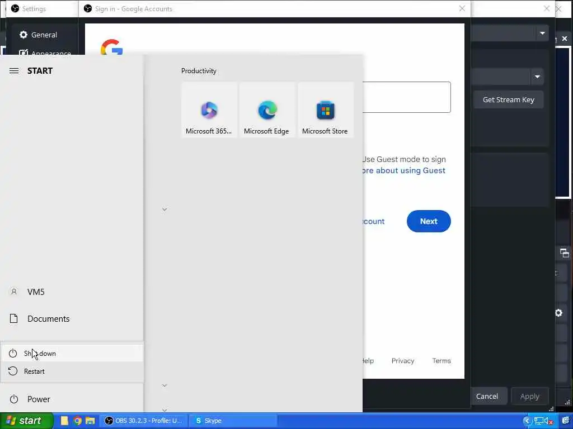Open the Microsoft Store tile

(325, 110)
